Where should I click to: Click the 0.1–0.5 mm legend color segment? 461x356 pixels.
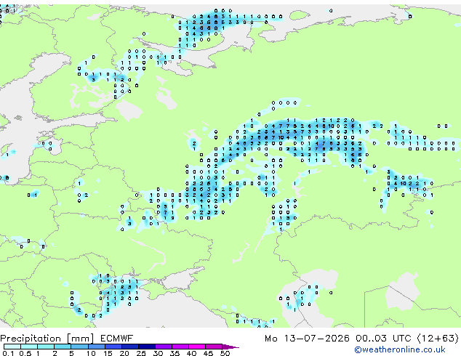(x=12, y=347)
